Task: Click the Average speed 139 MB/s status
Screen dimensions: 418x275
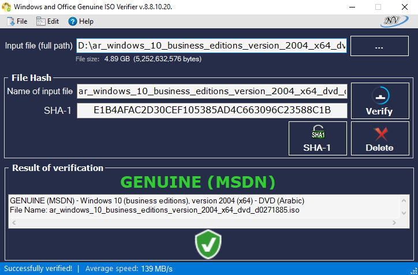Action: [129, 269]
